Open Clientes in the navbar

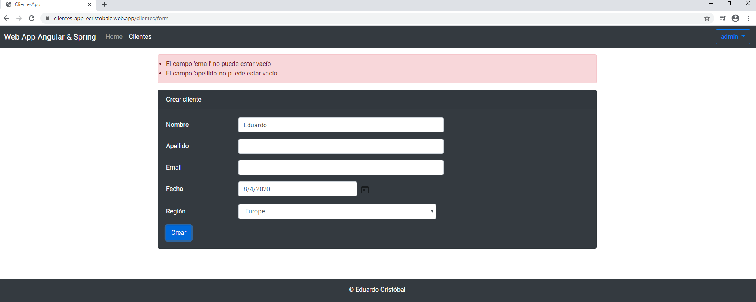[140, 36]
